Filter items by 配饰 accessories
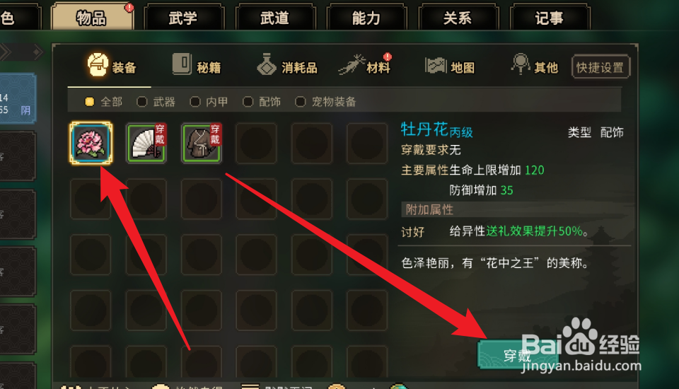 [x=262, y=102]
